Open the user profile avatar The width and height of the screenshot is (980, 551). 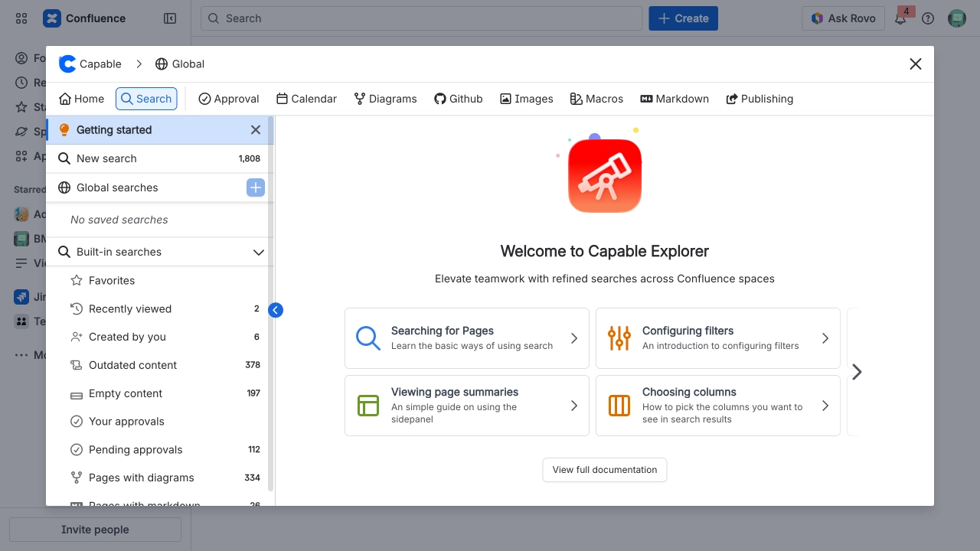click(957, 18)
